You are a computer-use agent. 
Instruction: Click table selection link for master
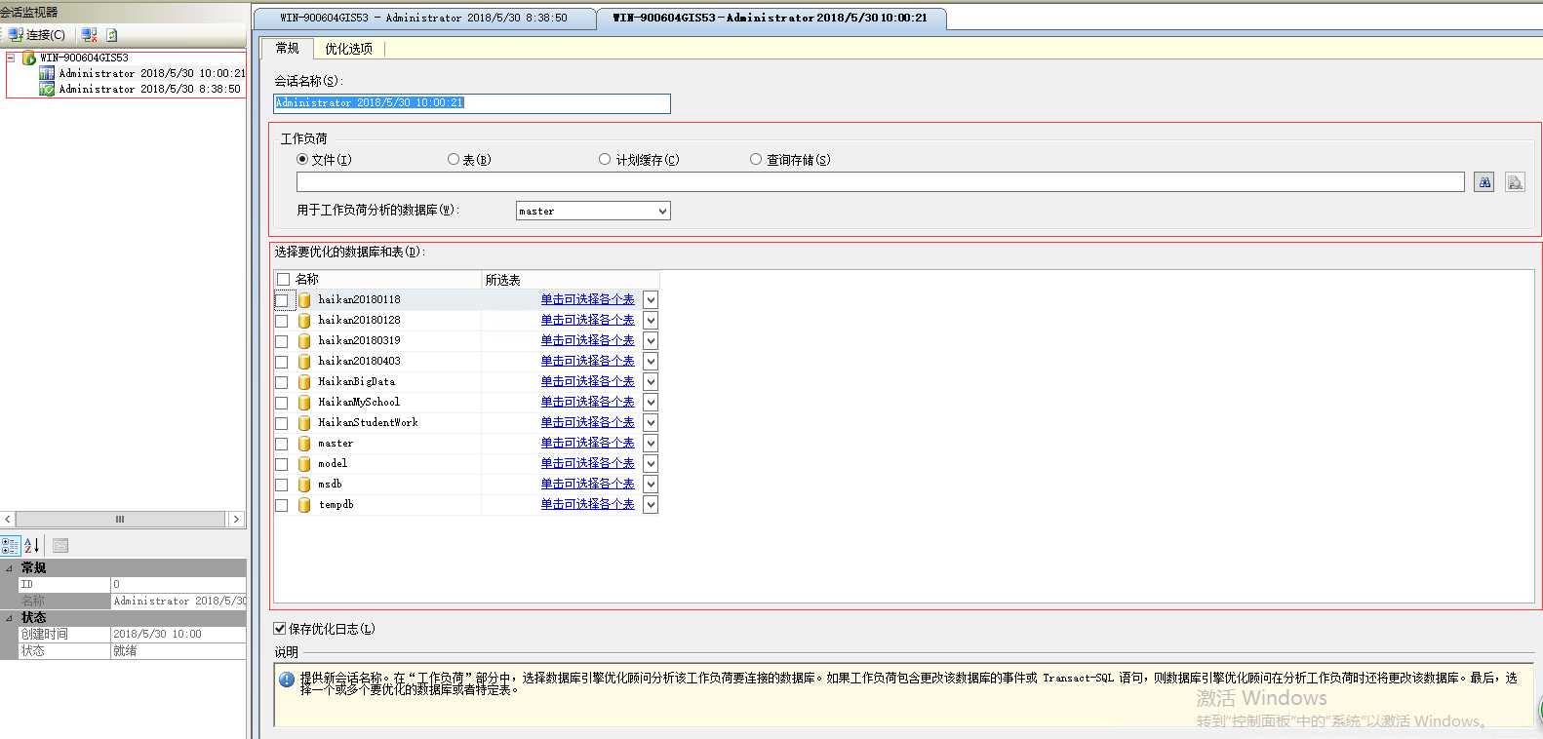pos(587,443)
